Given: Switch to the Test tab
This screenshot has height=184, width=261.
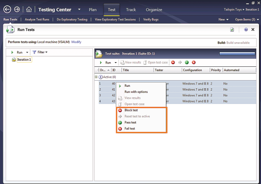Looking at the screenshot, I should 112,9.
